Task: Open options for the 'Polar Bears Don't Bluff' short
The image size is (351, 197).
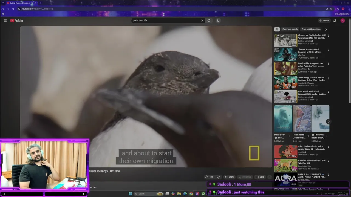Action: pyautogui.click(x=308, y=135)
